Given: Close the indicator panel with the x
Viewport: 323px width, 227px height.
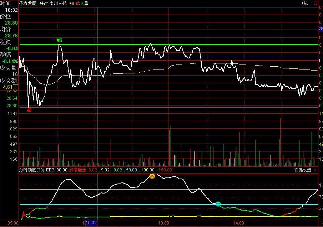Looking at the screenshot, I should (x=315, y=170).
